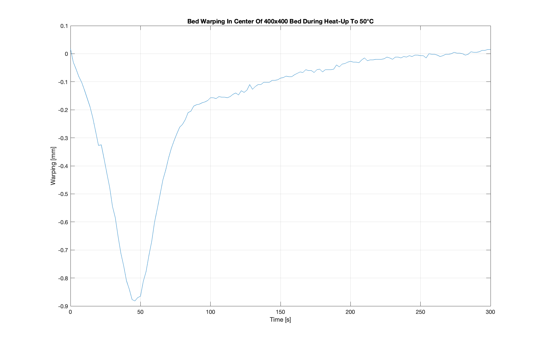Click the y-axis tick label 0.1
The width and height of the screenshot is (542, 344).
click(x=64, y=26)
